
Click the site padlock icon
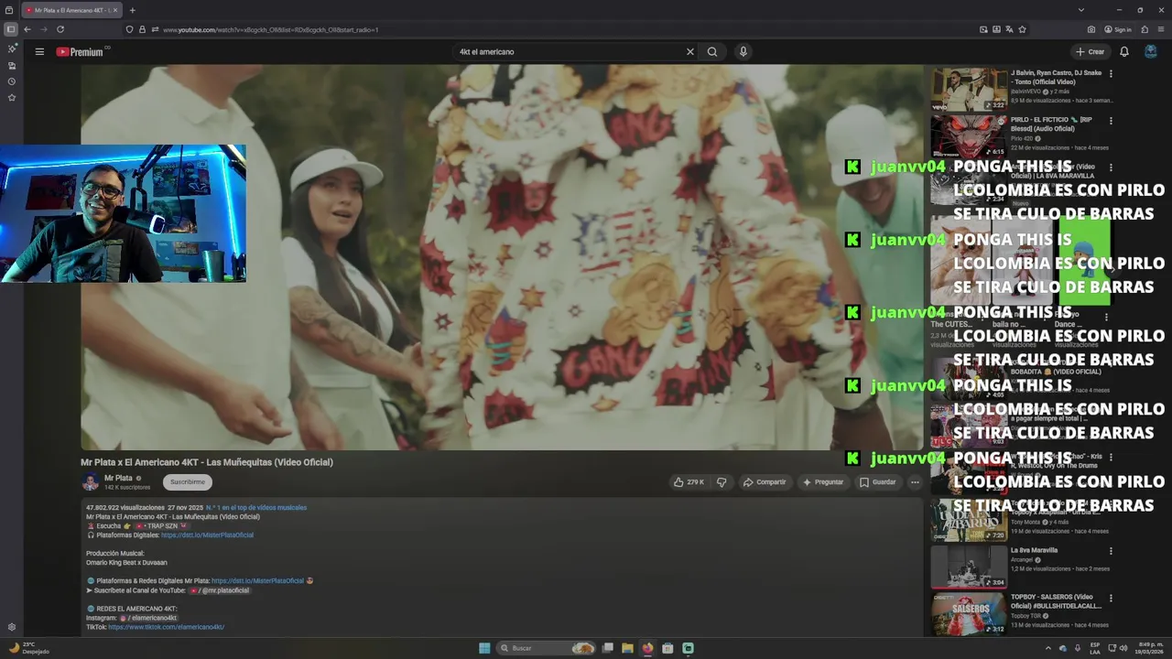141,29
